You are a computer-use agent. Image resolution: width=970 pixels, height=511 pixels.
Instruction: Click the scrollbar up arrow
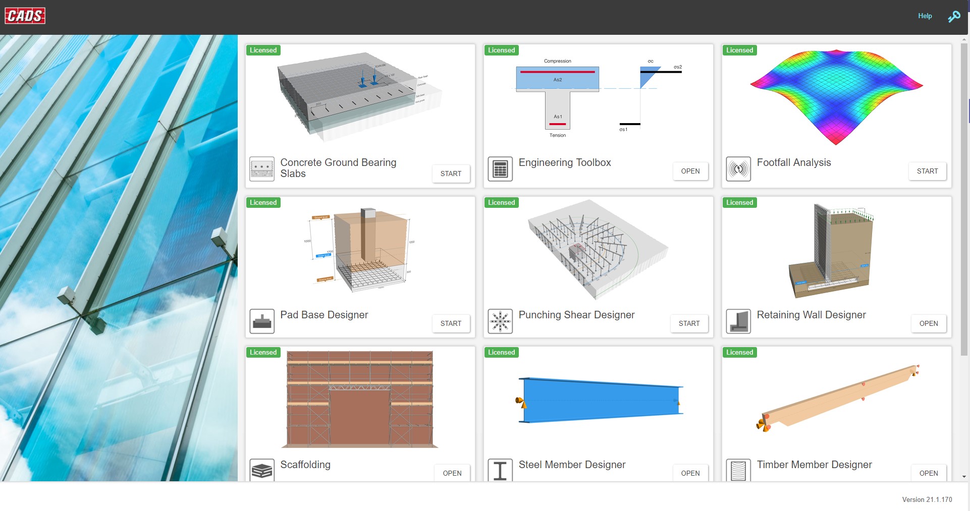point(964,39)
